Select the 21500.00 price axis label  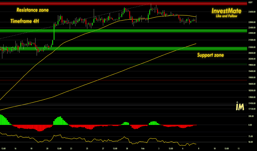[x=252, y=40]
